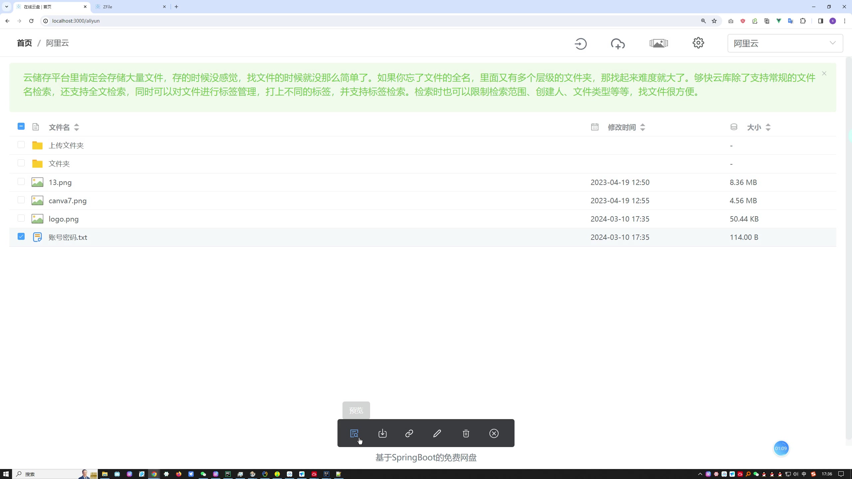Sort by 文件名 using the sort arrows

(x=76, y=127)
